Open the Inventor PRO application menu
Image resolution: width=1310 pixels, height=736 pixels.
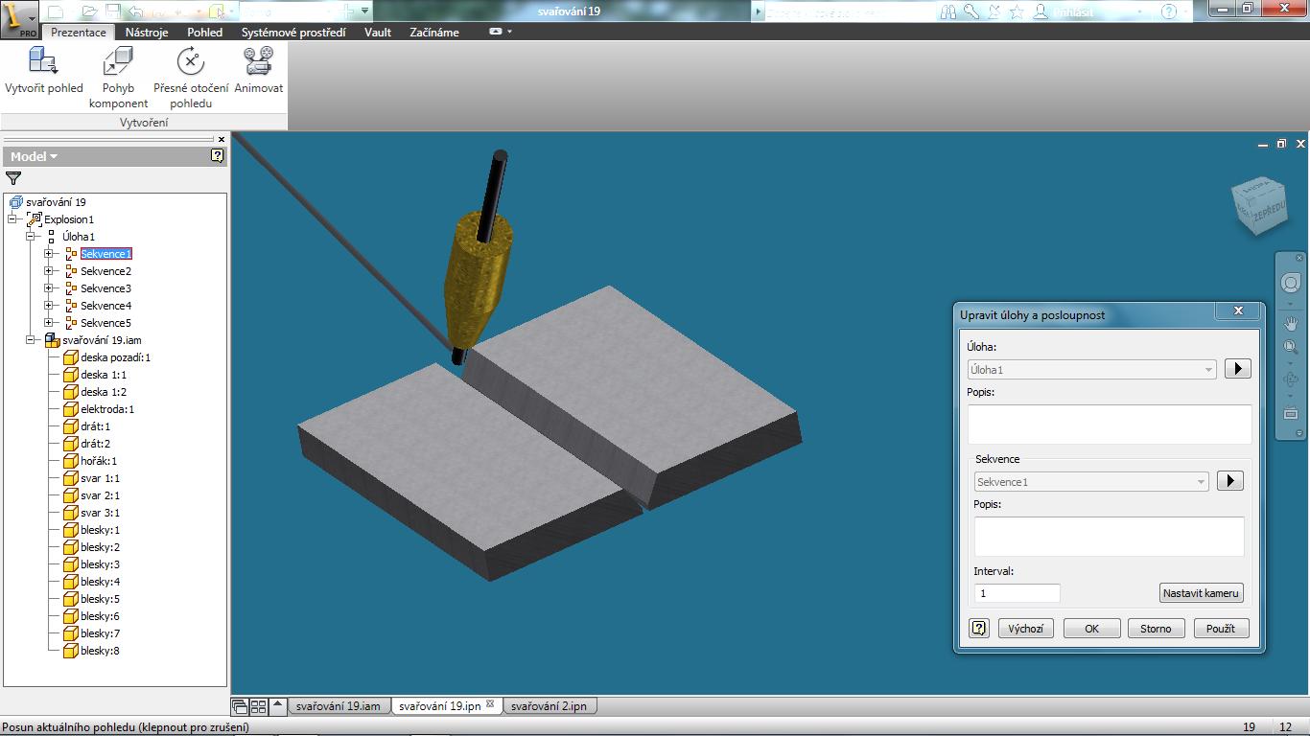pos(19,18)
